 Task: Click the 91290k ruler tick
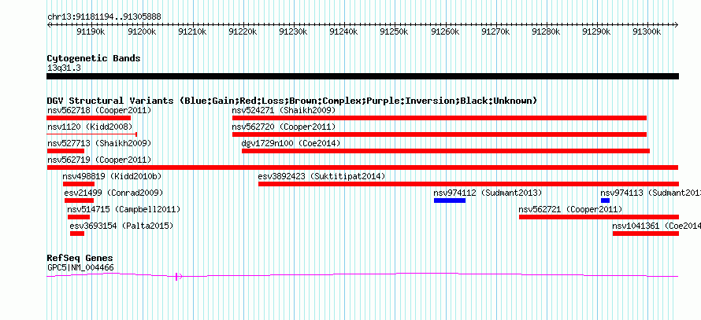pos(597,31)
